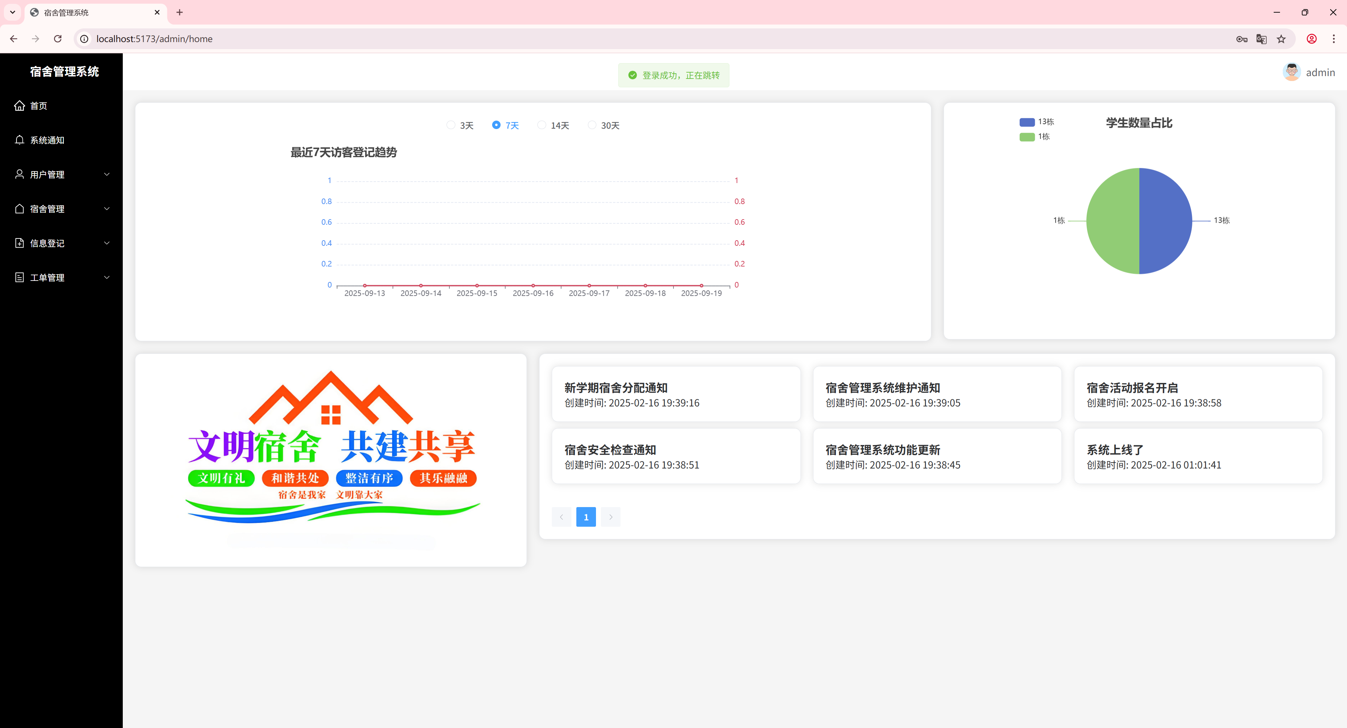Click the user icon for 用户管理

coord(19,174)
